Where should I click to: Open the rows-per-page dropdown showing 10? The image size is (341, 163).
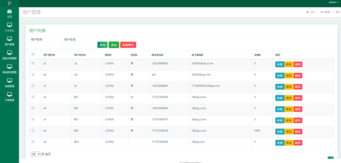pyautogui.click(x=36, y=154)
